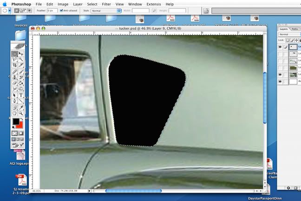Select the Eraser tool

pos(14,83)
